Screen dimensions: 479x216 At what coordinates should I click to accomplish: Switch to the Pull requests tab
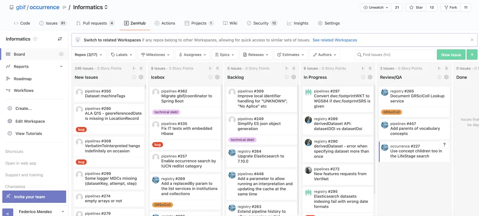(95, 23)
